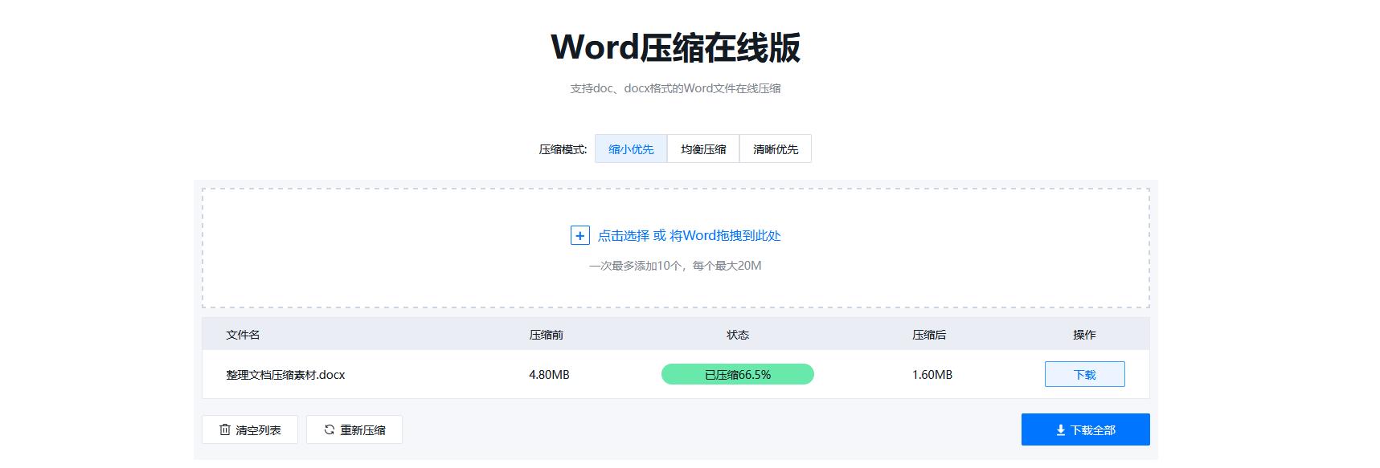Select 缩小优先 compression mode

[631, 149]
